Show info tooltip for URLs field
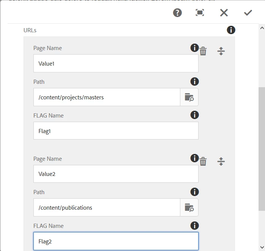Viewport: 265px width, 251px height. (231, 30)
